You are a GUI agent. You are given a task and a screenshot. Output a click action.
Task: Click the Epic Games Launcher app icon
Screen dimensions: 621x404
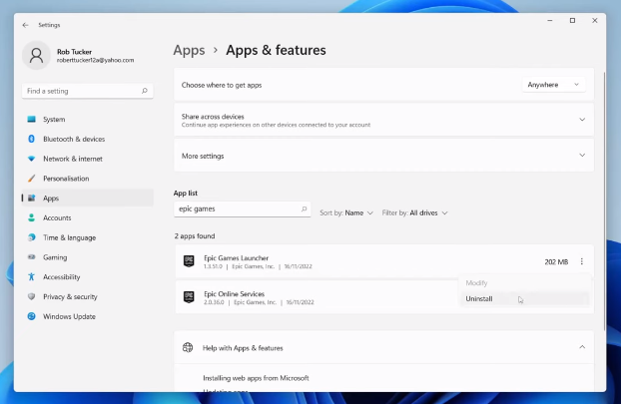point(189,261)
